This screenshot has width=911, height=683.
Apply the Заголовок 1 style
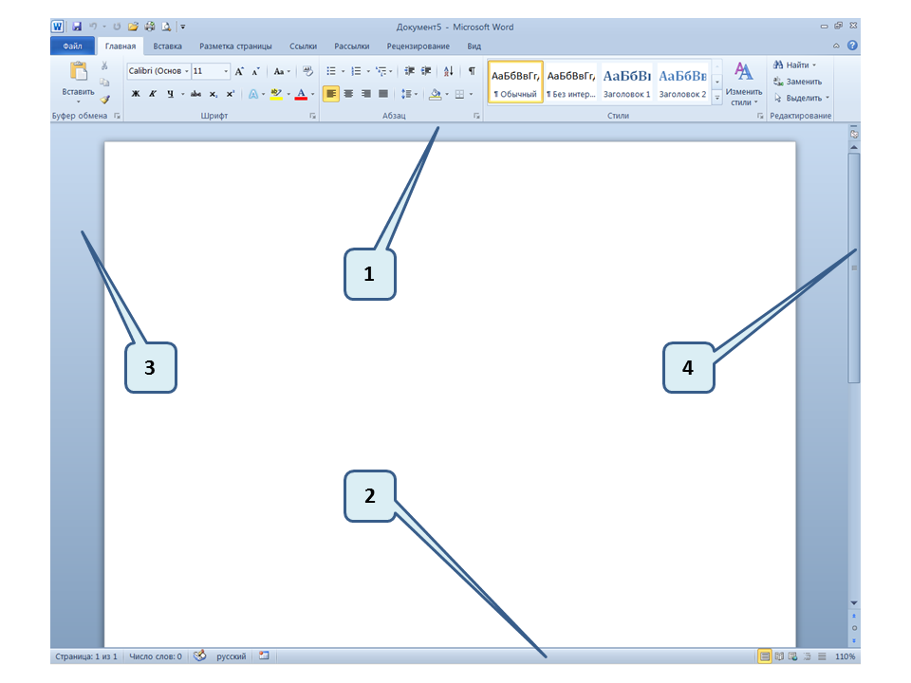pos(627,83)
